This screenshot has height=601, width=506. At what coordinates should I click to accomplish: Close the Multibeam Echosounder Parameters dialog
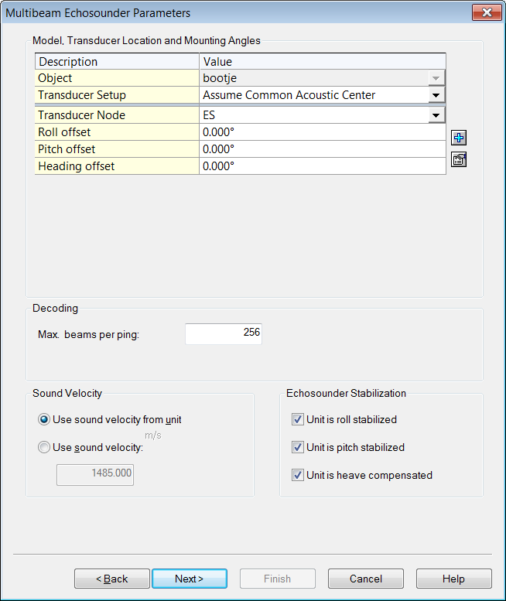tap(485, 13)
